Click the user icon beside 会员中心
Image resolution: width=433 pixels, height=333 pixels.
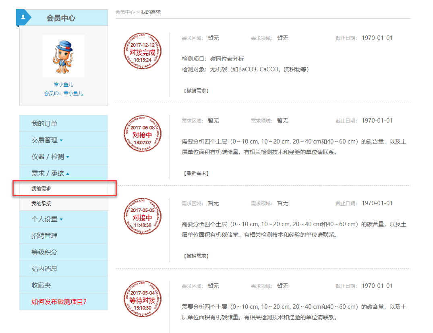tap(23, 17)
